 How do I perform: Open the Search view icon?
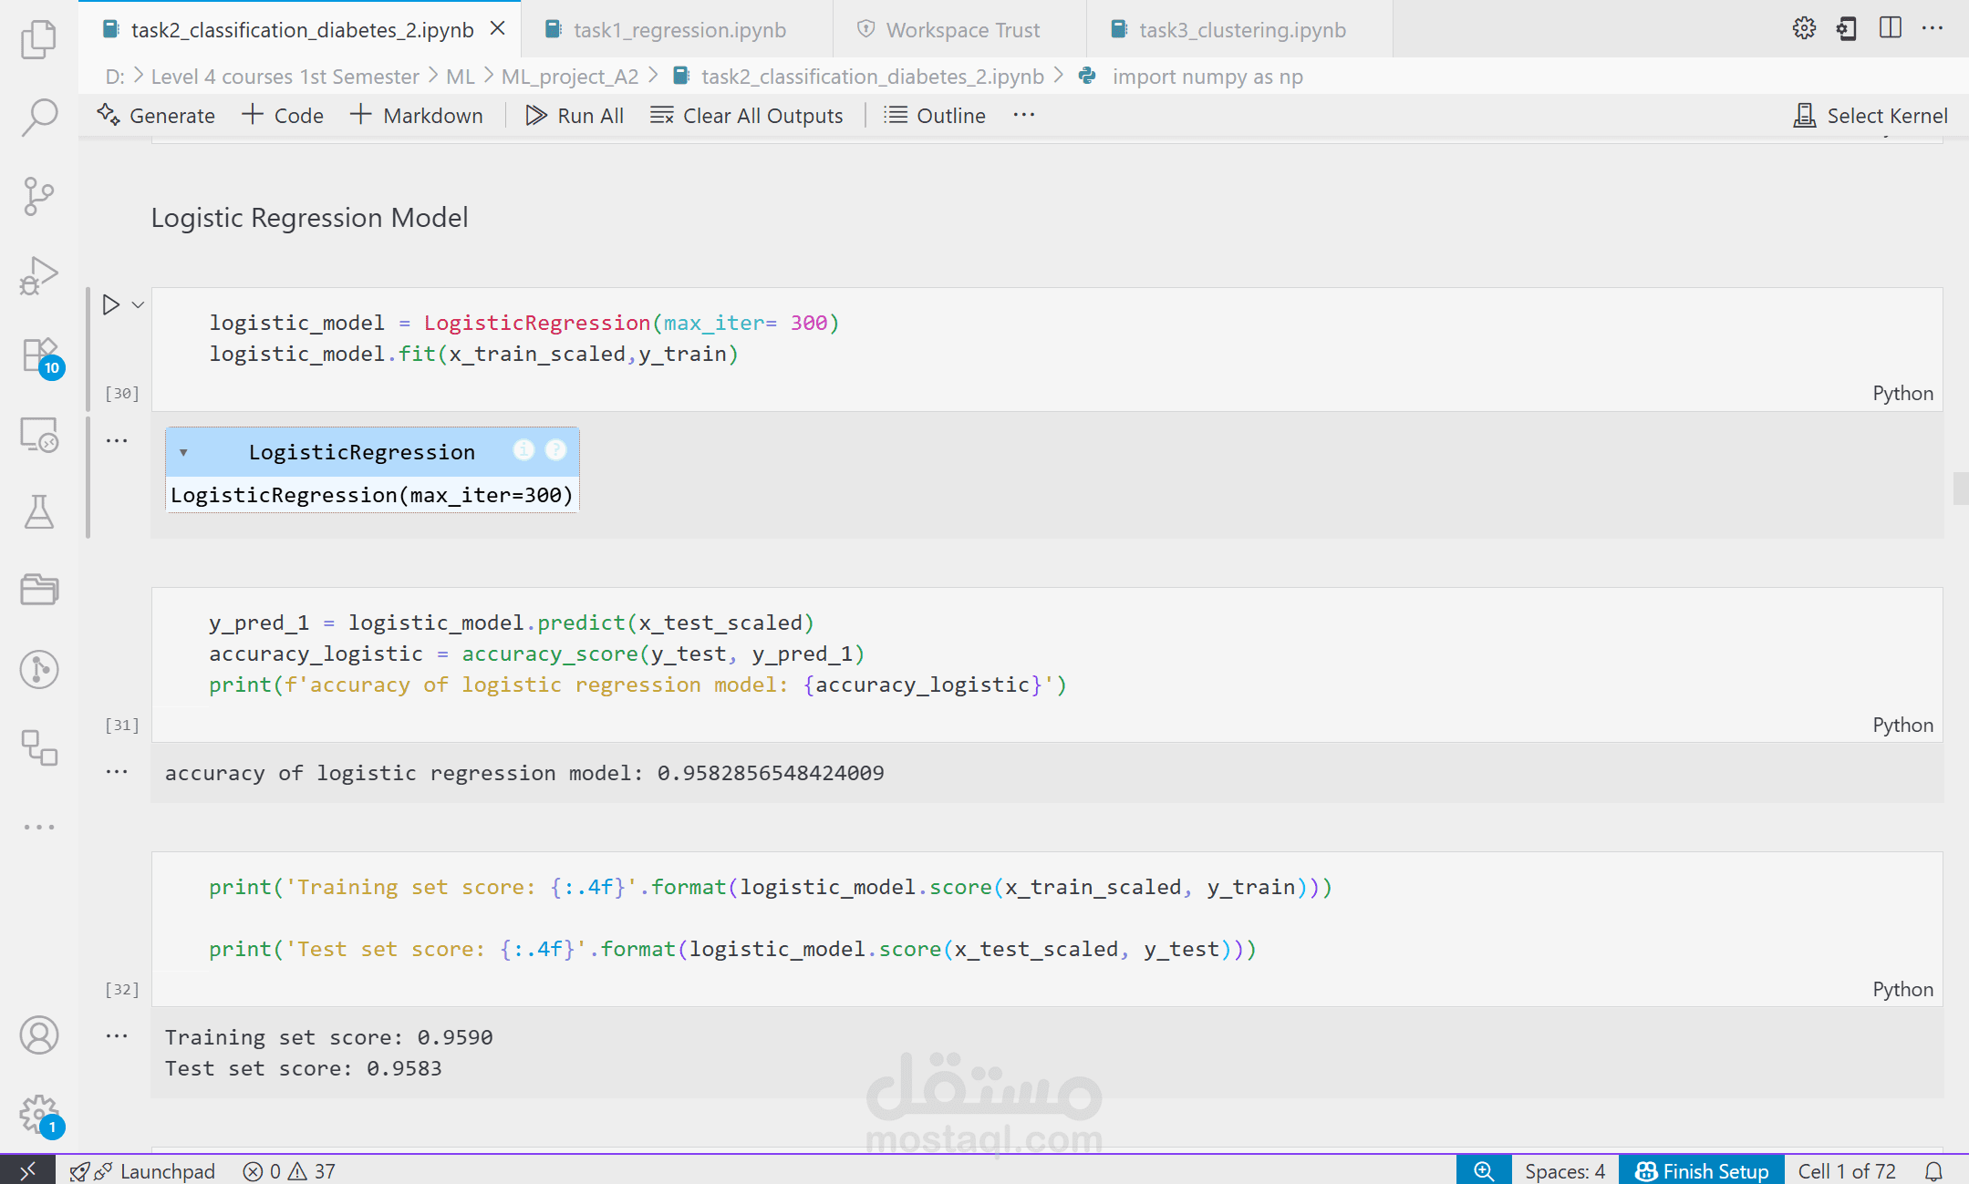[x=38, y=117]
